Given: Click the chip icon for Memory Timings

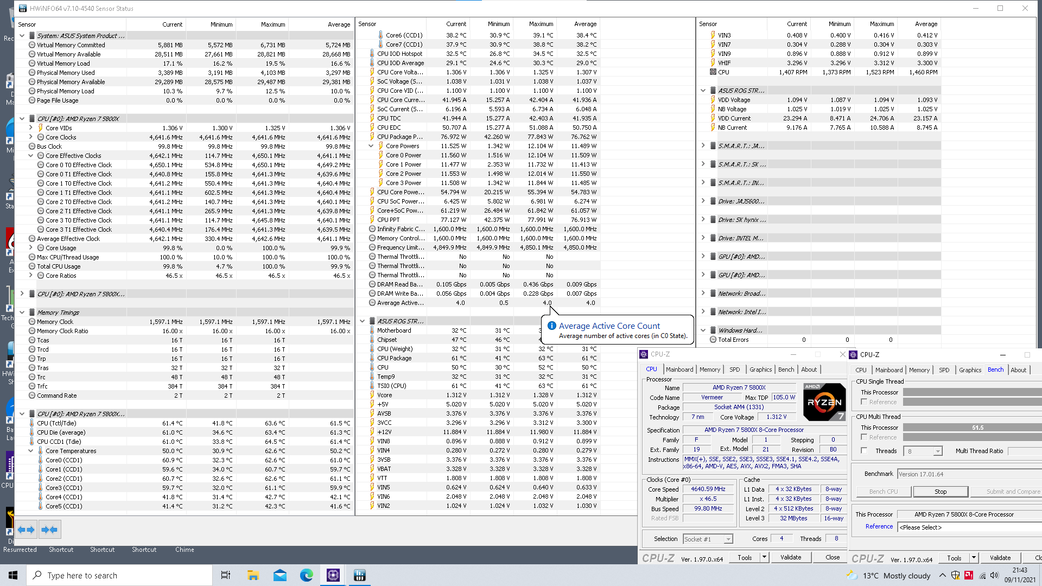Looking at the screenshot, I should coord(32,313).
